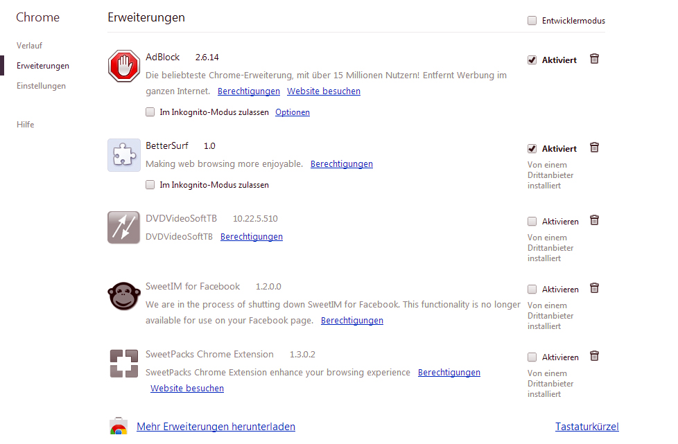This screenshot has height=444, width=678.
Task: Open Hilfe in the sidebar
Action: click(x=25, y=125)
